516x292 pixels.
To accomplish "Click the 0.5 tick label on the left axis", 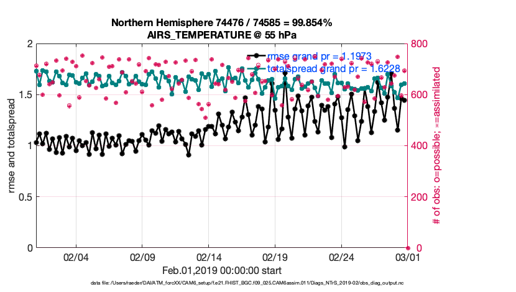I will click(25, 197).
